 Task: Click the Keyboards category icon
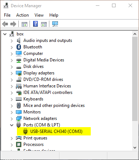19,99
